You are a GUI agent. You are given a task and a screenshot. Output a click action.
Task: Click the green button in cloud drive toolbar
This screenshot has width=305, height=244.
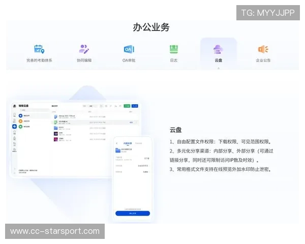(127, 106)
